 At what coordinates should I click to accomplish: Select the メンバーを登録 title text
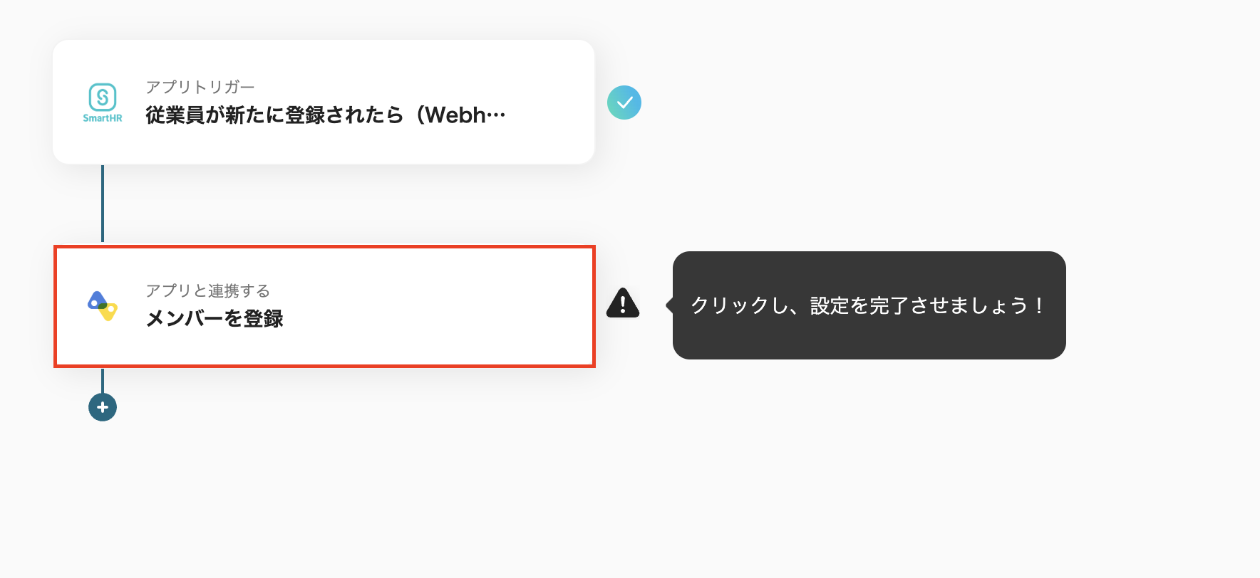click(213, 320)
